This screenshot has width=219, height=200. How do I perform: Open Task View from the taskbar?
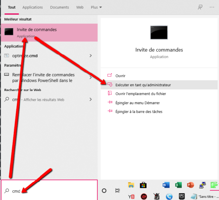(x=117, y=190)
